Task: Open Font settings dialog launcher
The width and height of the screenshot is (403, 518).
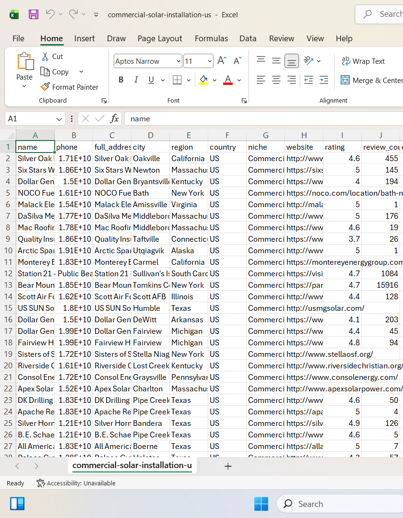Action: pyautogui.click(x=244, y=101)
